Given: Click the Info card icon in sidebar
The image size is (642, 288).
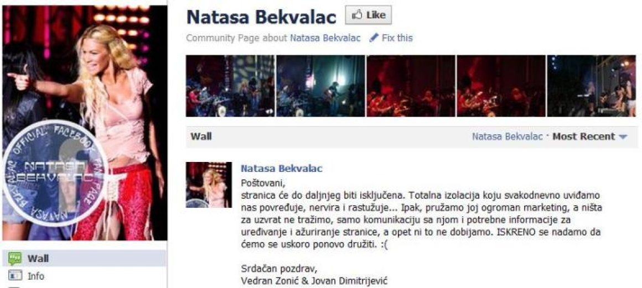Looking at the screenshot, I should pyautogui.click(x=15, y=276).
